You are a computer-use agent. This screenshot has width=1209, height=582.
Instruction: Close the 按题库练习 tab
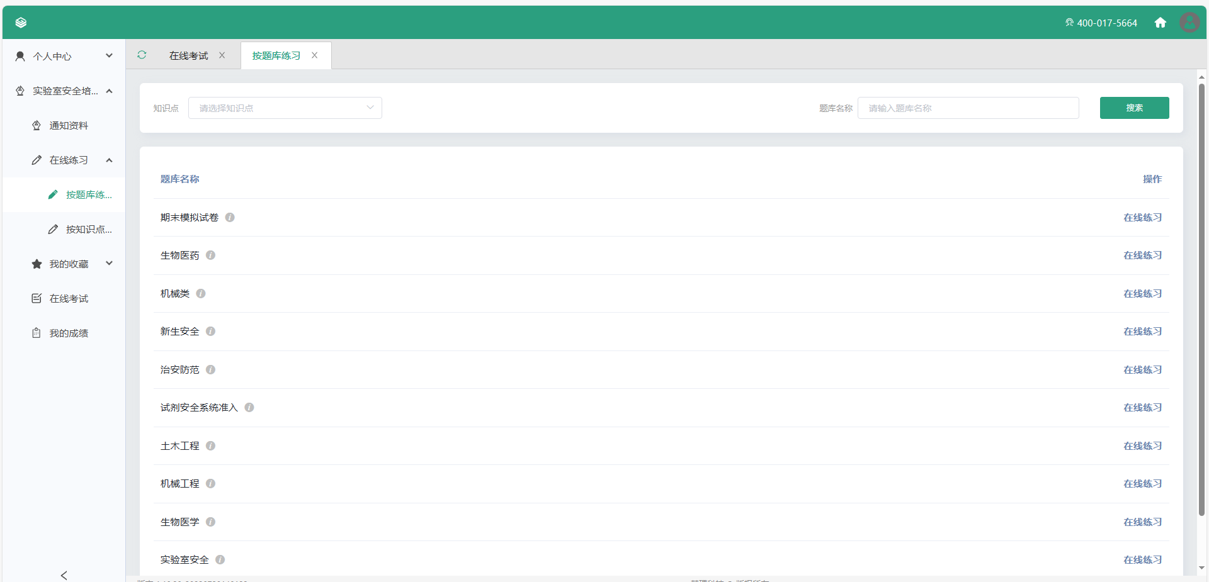(314, 55)
